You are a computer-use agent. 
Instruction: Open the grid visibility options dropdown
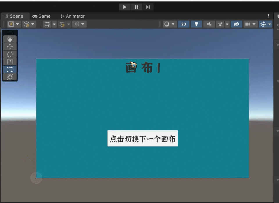(54, 24)
